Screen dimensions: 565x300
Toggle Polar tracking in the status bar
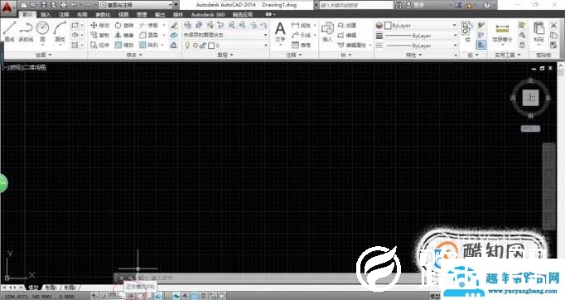131,296
